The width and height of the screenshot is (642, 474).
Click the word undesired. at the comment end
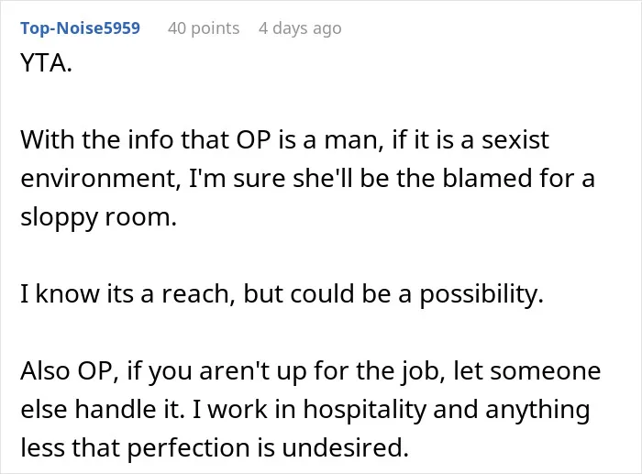coord(345,447)
